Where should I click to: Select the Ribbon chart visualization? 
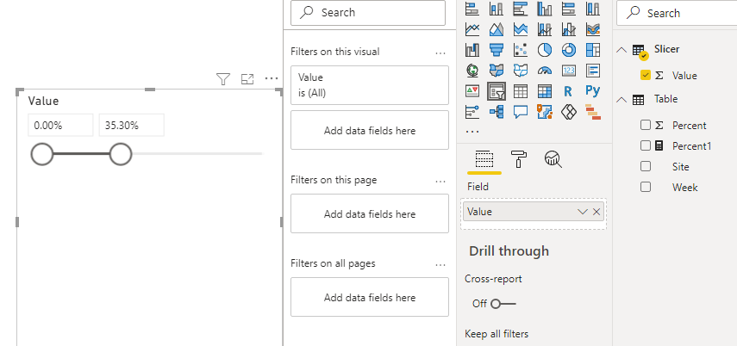tap(593, 29)
